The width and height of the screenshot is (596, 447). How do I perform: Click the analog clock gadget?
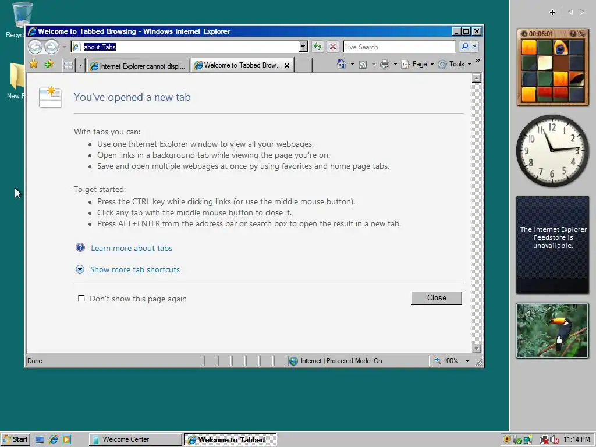552,151
